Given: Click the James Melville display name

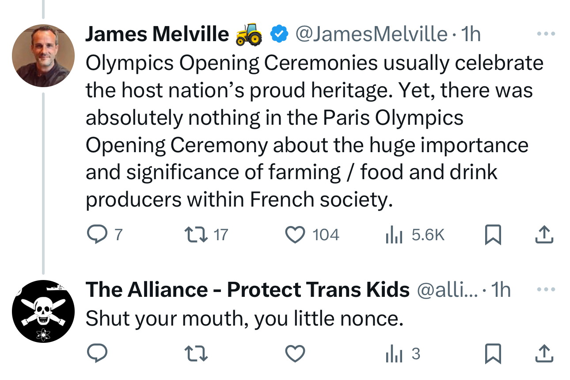Looking at the screenshot, I should click(157, 35).
